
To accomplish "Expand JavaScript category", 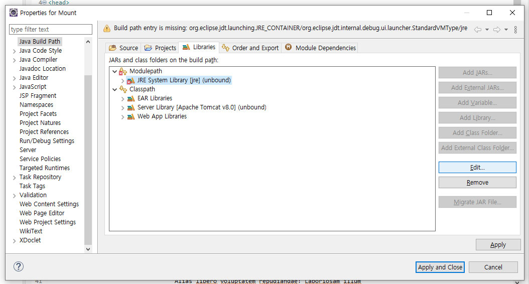I will pos(14,87).
